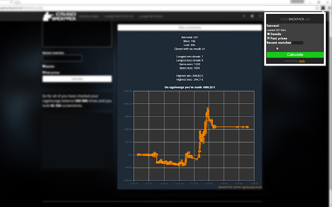Screen dimensions: 332x207
Task: Open the creator's Only link
Action: 302,61
